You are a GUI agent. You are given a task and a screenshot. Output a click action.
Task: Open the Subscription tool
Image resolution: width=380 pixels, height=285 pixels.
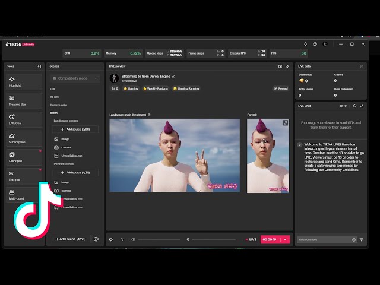pyautogui.click(x=24, y=138)
